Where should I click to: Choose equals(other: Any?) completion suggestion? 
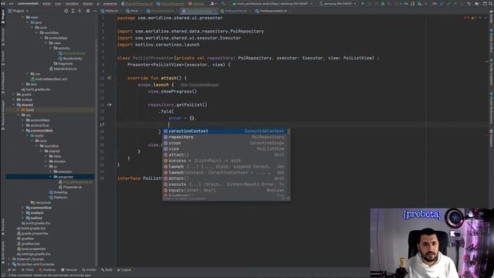[225, 191]
